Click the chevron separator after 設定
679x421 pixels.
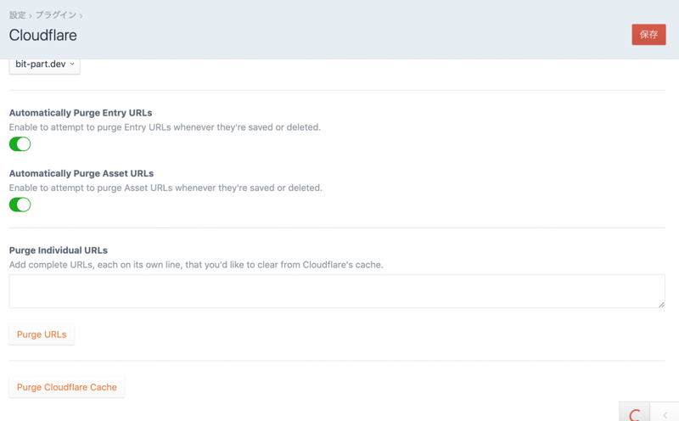[x=31, y=15]
